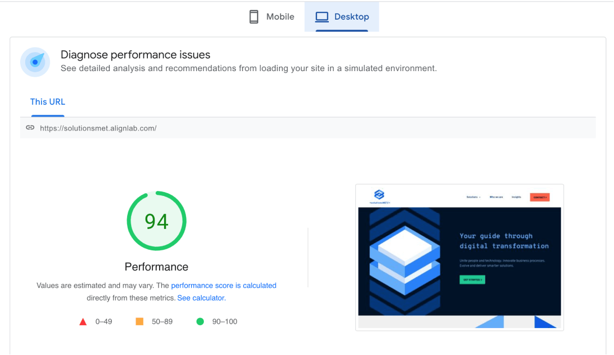The image size is (614, 355).
Task: Click the green circle 90–100 legend icon
Action: (x=200, y=321)
